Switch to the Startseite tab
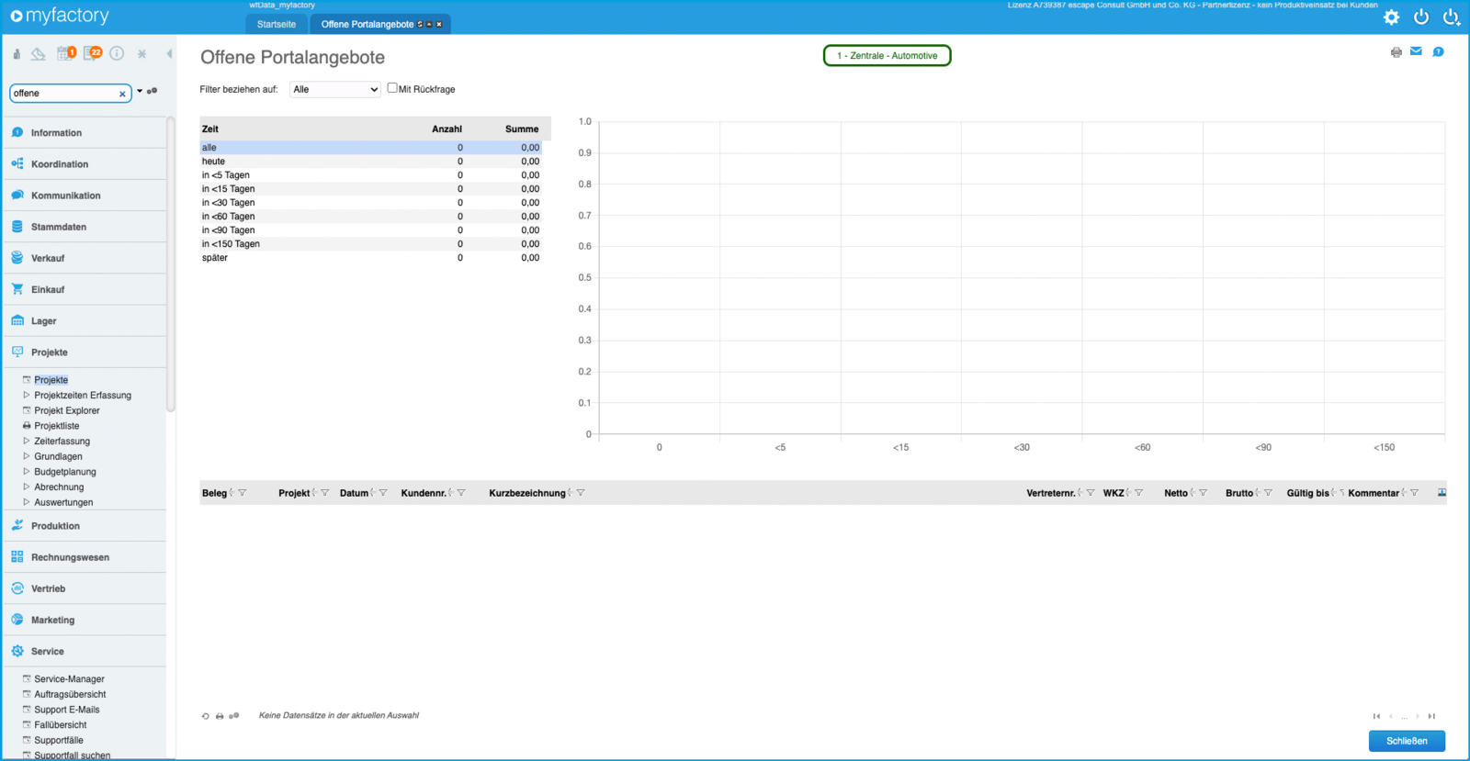Image resolution: width=1470 pixels, height=761 pixels. 277,24
